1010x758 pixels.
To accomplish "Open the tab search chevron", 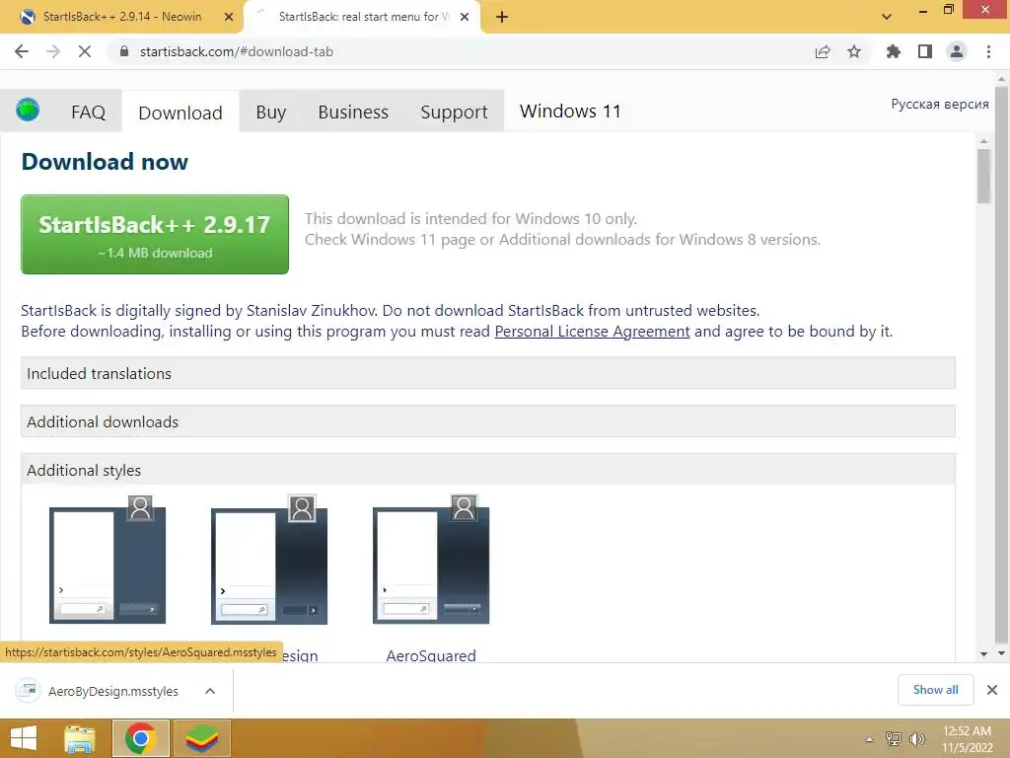I will pos(887,17).
